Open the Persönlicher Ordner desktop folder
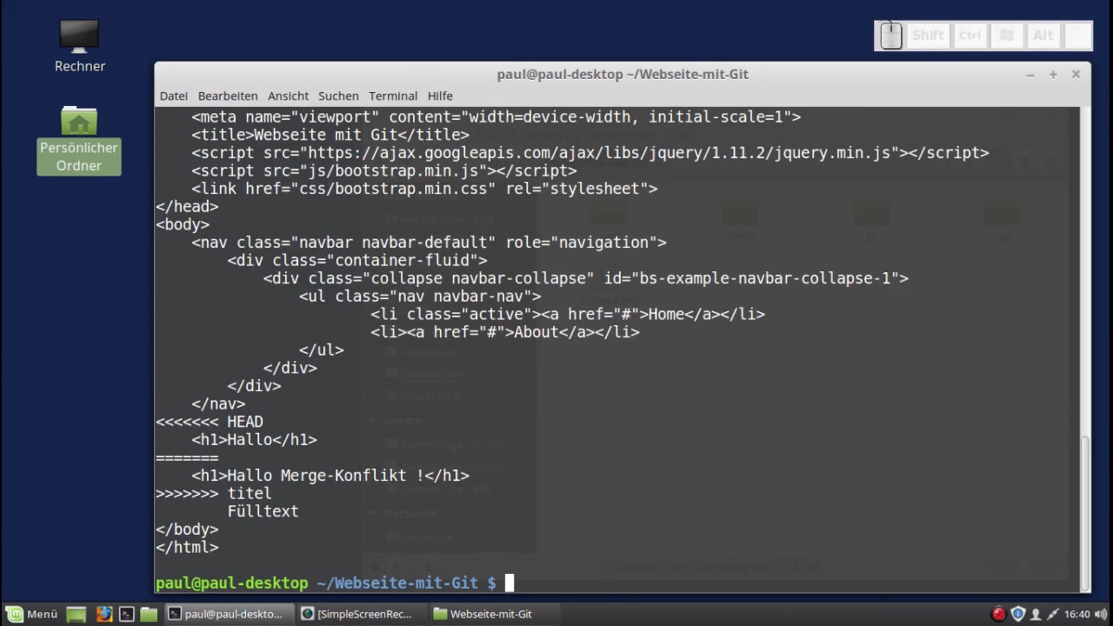 point(79,139)
